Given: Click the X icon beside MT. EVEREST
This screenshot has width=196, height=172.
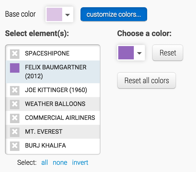Looking at the screenshot, I should 15,132.
